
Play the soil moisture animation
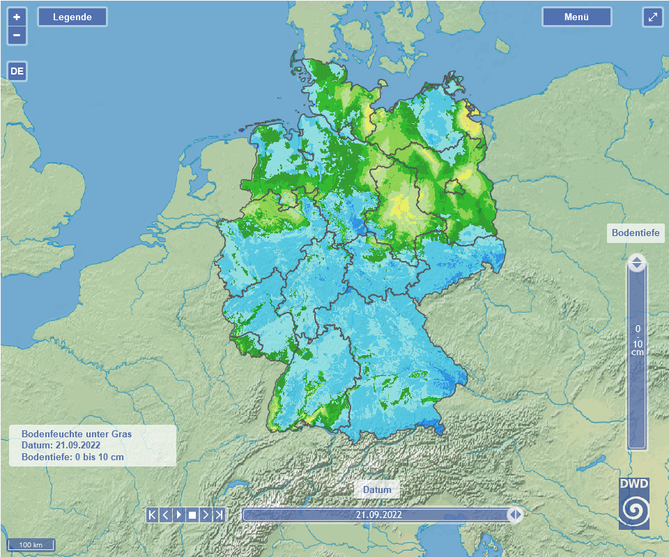178,515
